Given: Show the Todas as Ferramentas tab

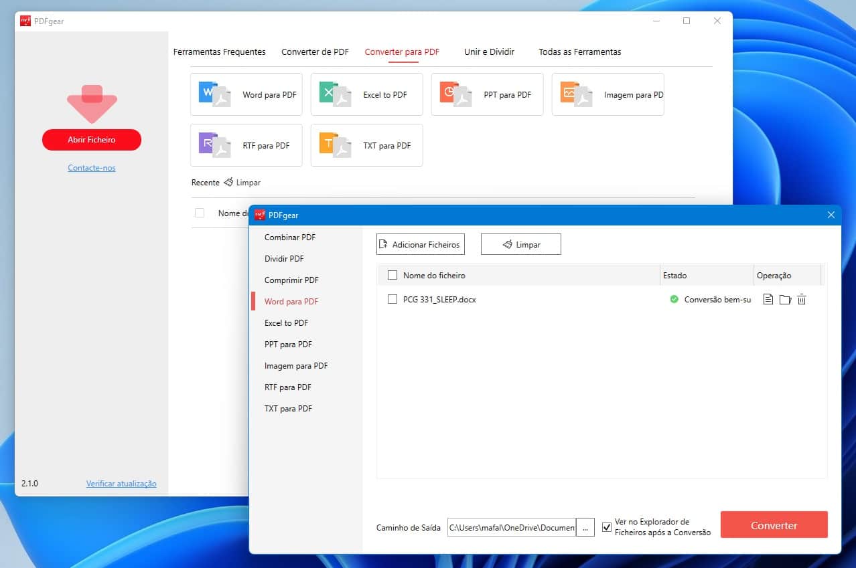Looking at the screenshot, I should click(580, 52).
